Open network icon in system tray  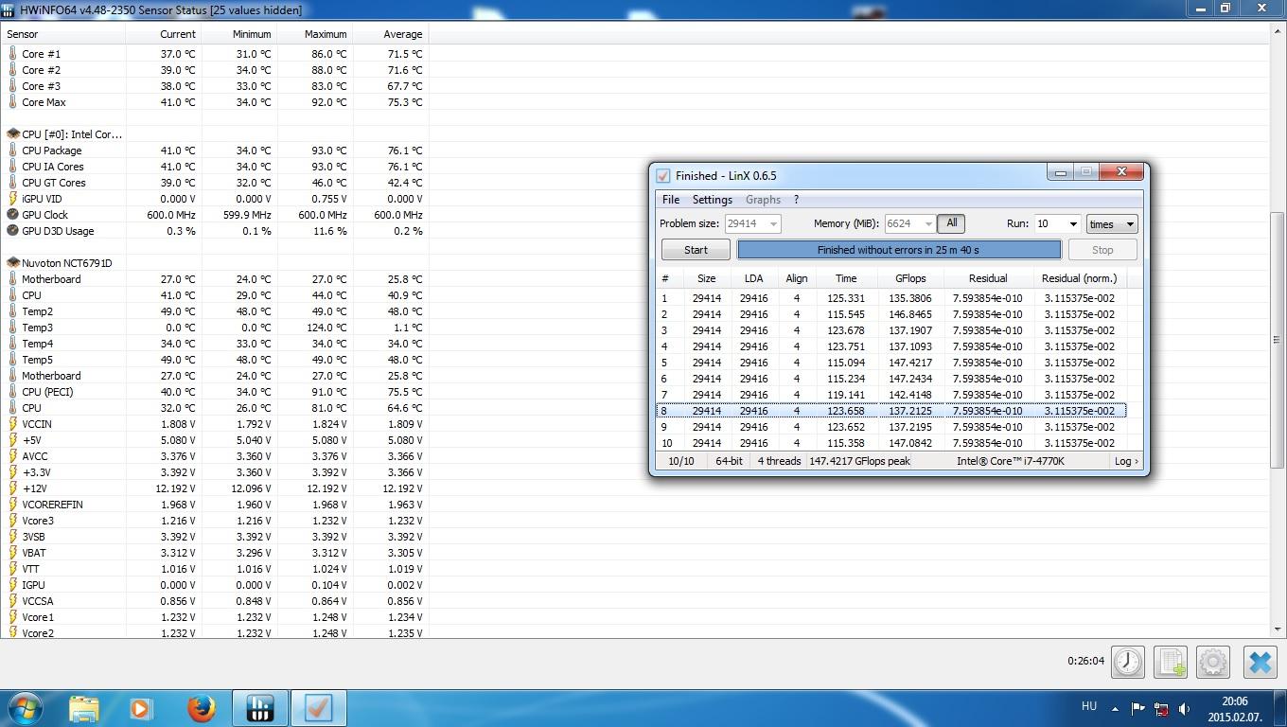click(x=1160, y=708)
